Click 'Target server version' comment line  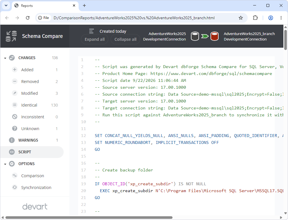141,101
